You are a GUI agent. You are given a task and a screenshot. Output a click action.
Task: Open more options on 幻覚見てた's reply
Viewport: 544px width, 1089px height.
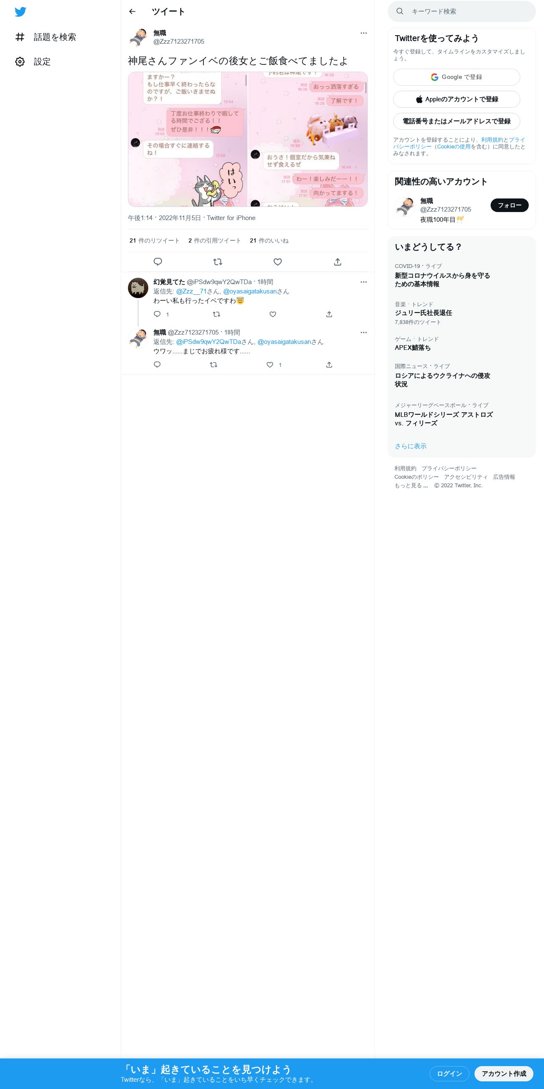(364, 282)
